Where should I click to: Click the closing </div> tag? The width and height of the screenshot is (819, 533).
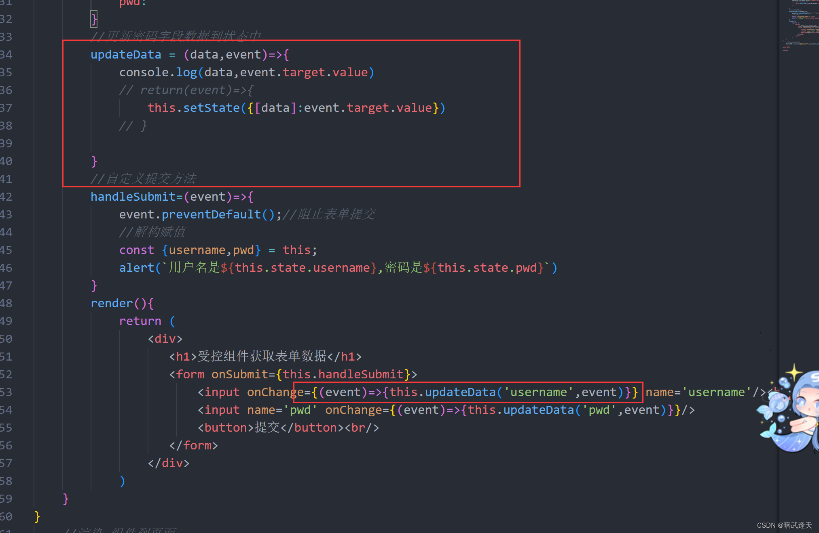point(169,463)
